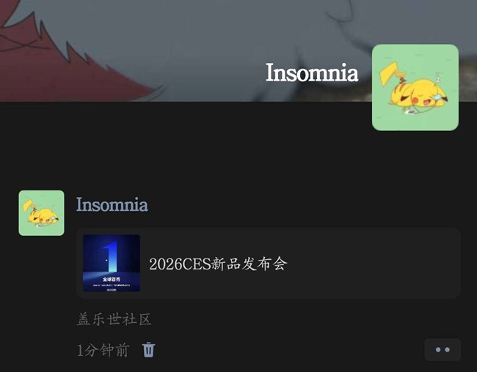Open the blue number 1 link thumbnail
The height and width of the screenshot is (372, 477).
(x=112, y=263)
